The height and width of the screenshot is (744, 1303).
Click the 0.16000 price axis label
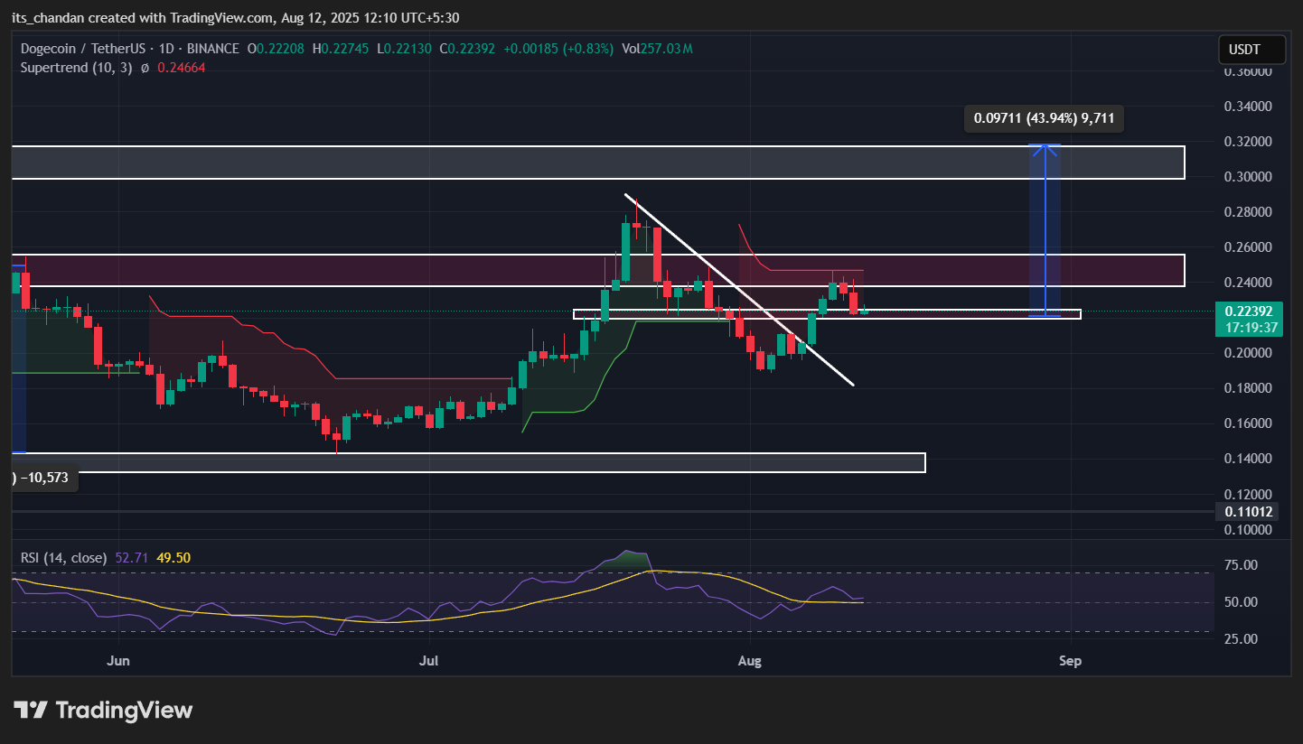[x=1248, y=423]
